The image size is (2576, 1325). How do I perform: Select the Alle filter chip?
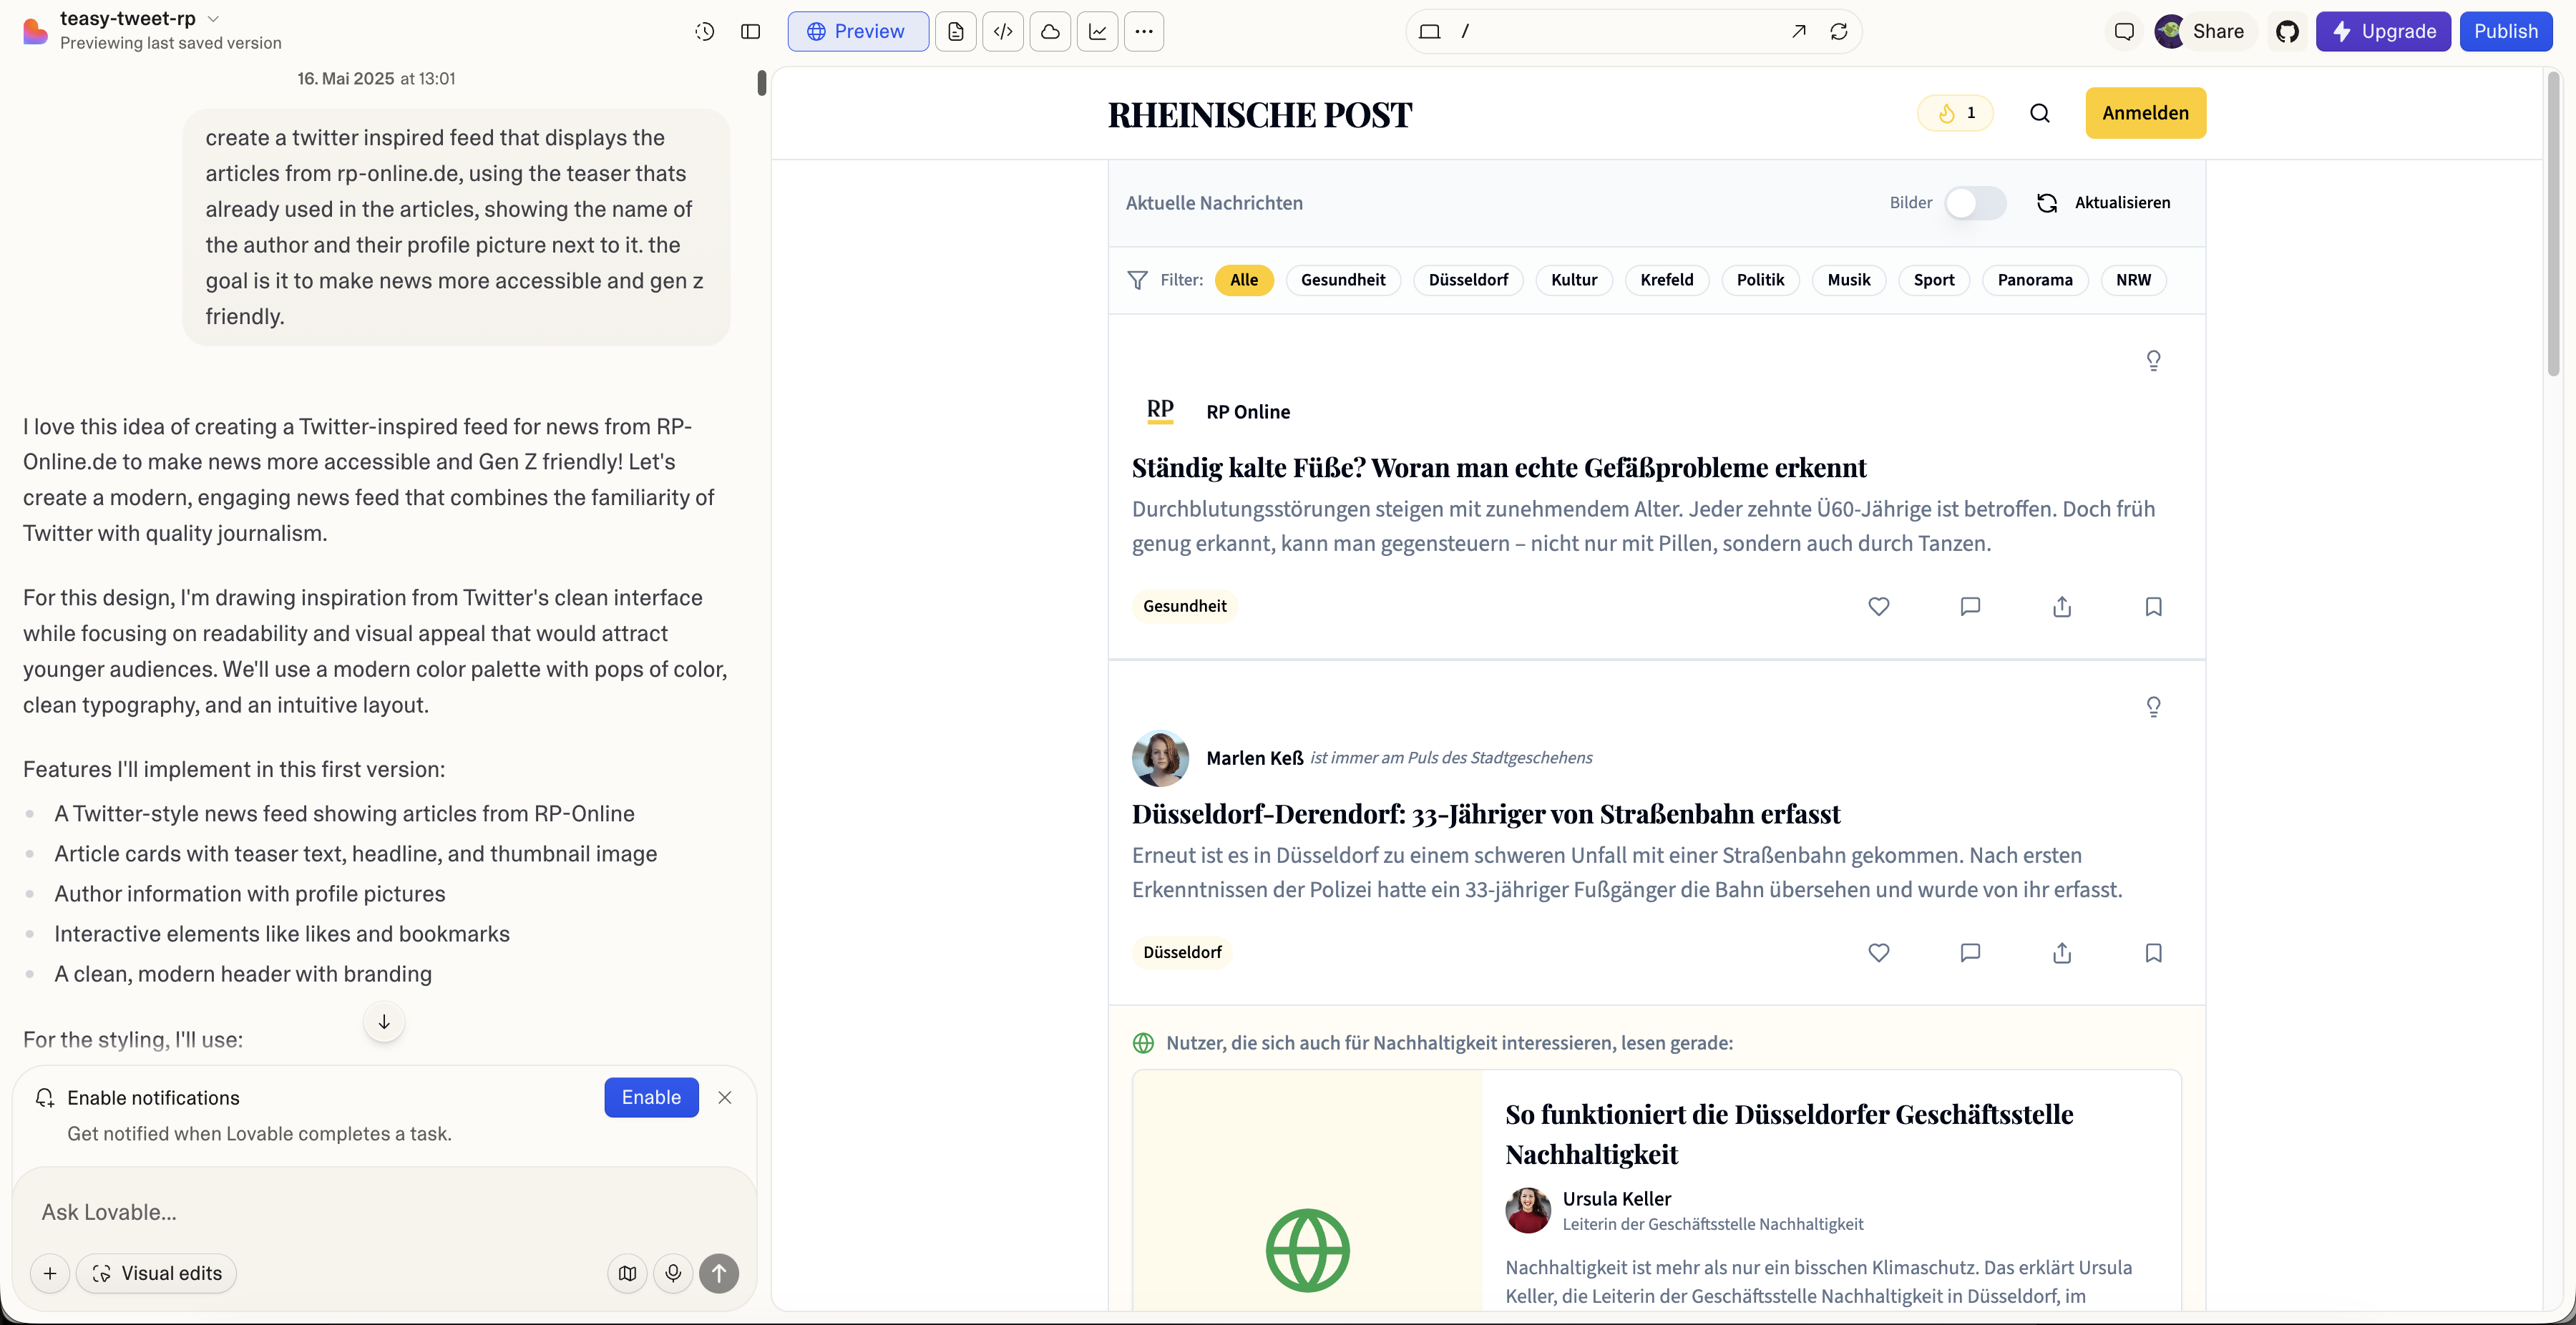1243,280
